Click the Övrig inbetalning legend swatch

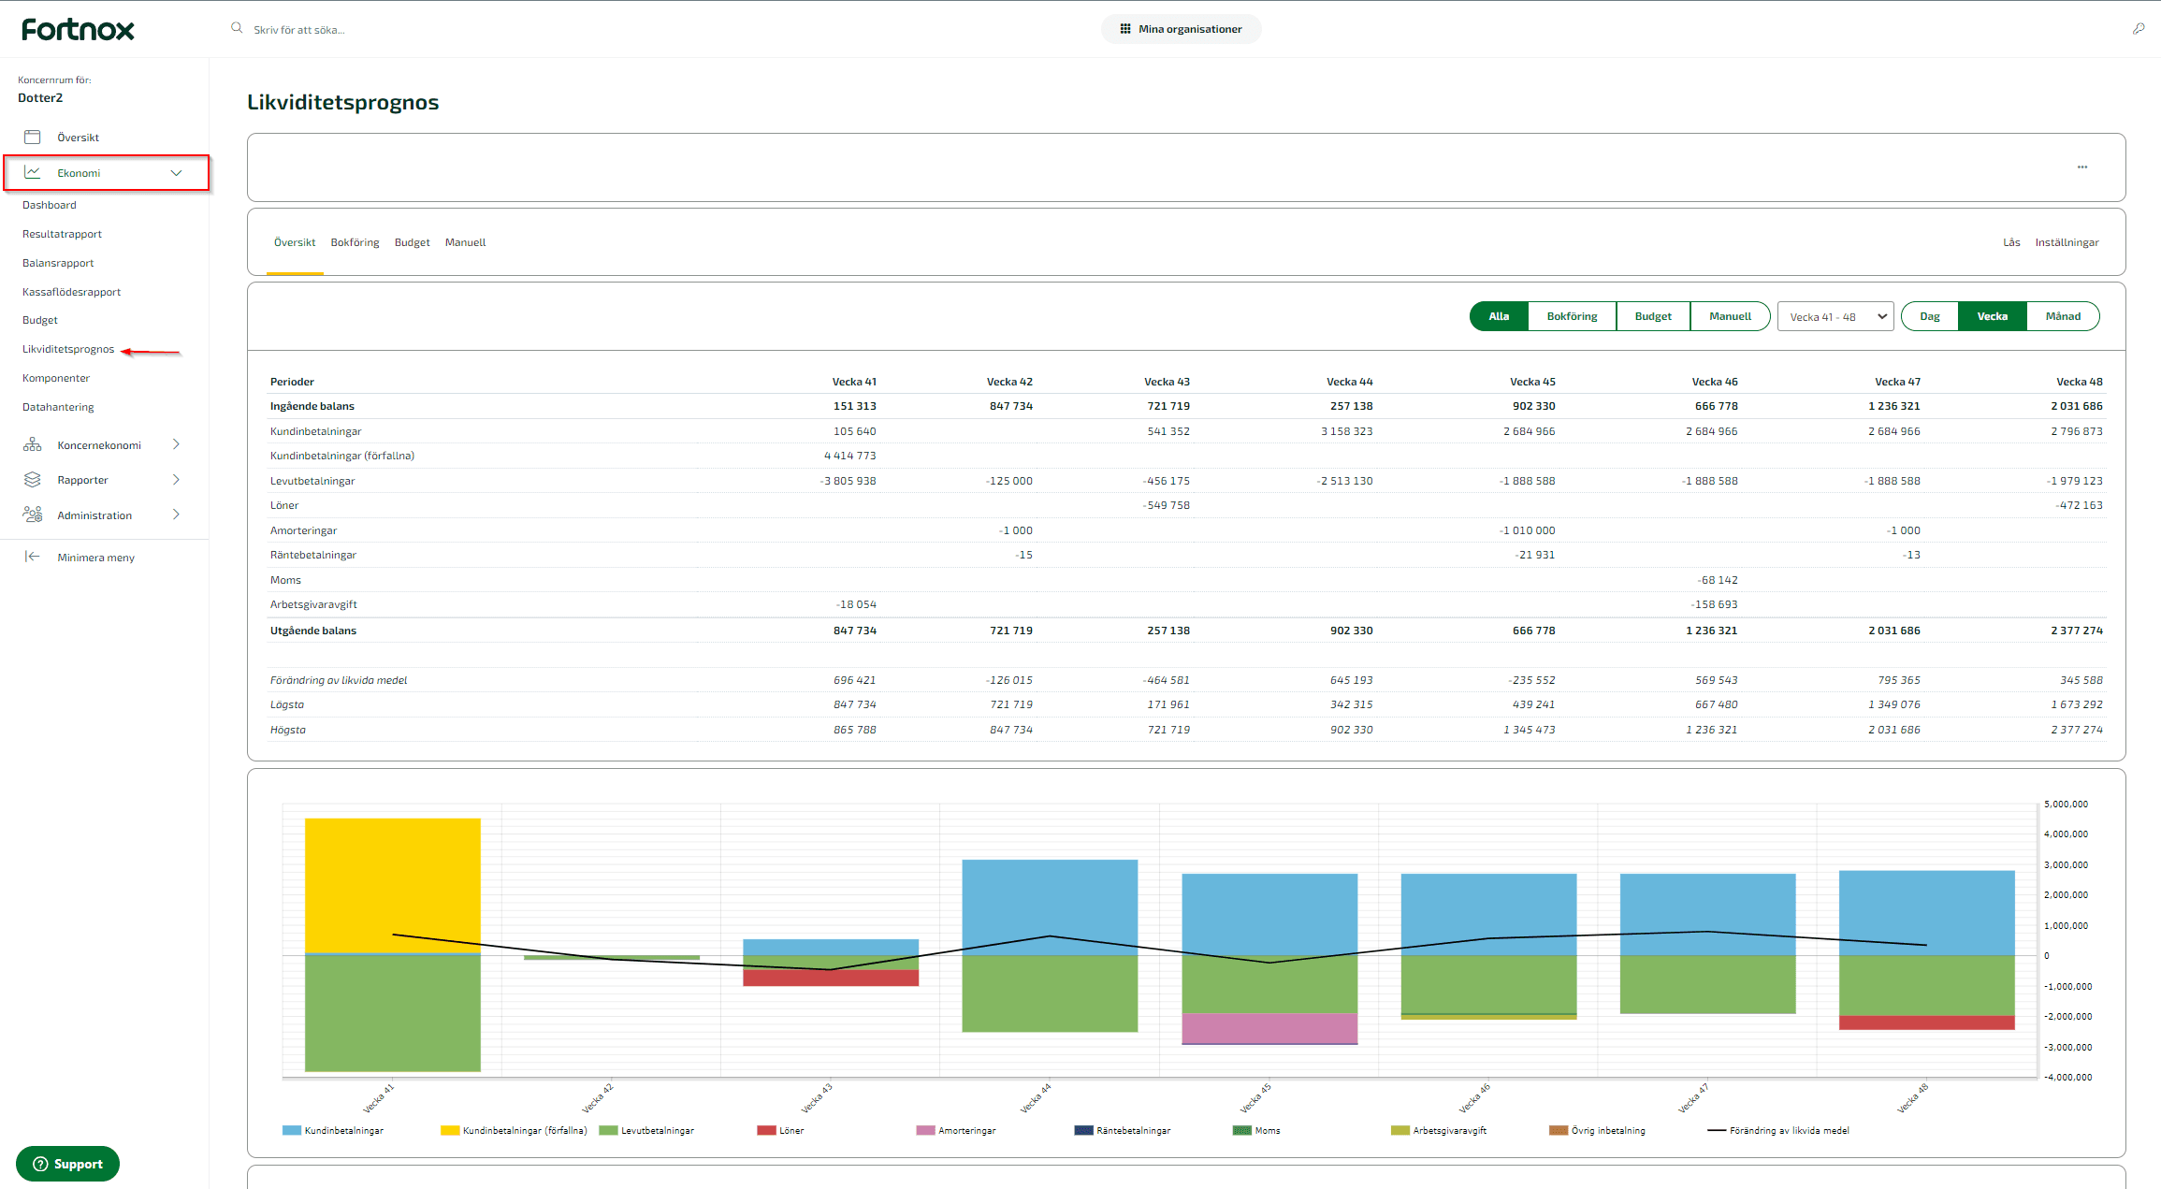tap(1559, 1131)
